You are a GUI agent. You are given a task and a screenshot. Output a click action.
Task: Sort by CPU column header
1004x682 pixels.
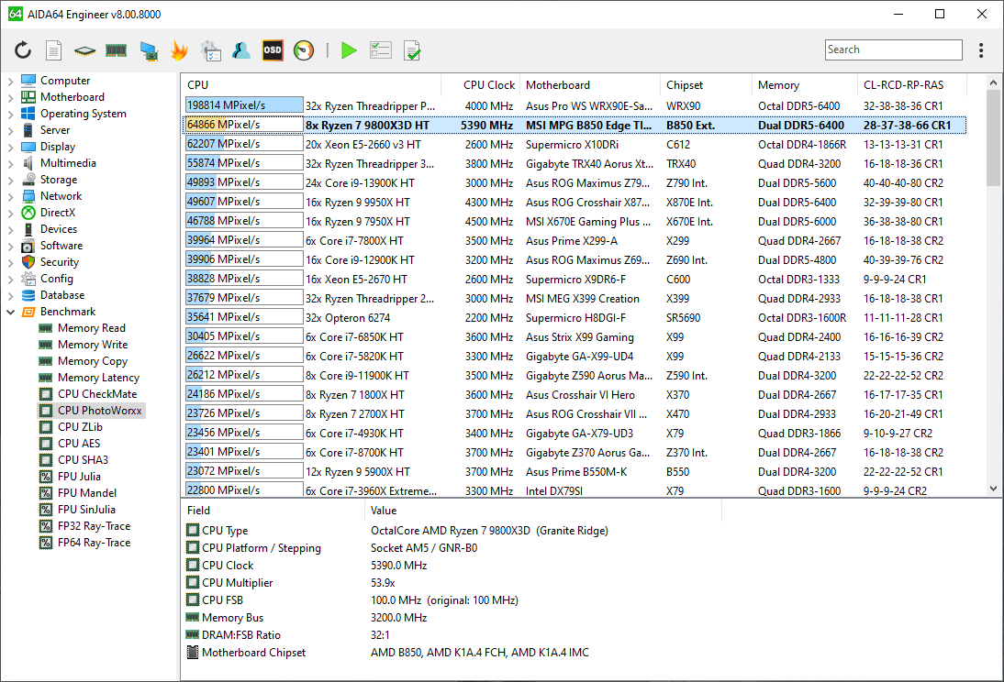point(312,85)
